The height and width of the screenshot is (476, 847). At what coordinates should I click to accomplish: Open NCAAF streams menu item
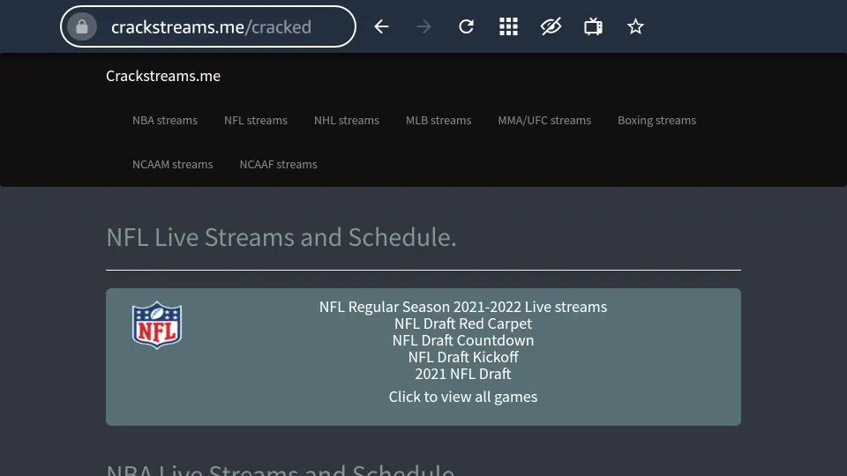278,164
